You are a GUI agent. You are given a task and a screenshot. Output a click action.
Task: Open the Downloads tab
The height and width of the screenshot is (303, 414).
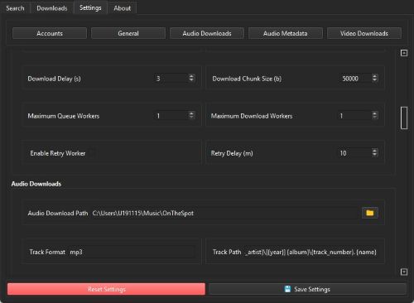(x=52, y=8)
